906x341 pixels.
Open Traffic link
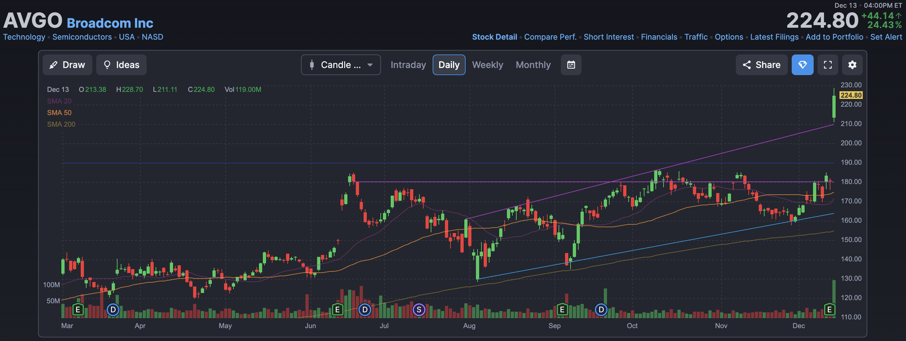click(696, 37)
